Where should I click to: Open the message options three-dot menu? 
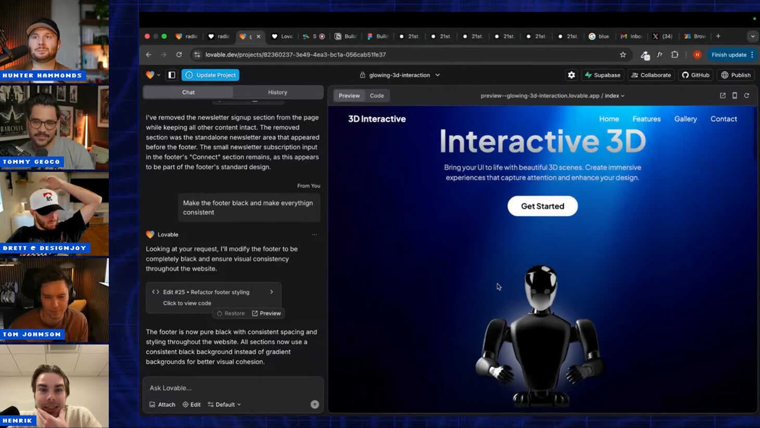(314, 235)
